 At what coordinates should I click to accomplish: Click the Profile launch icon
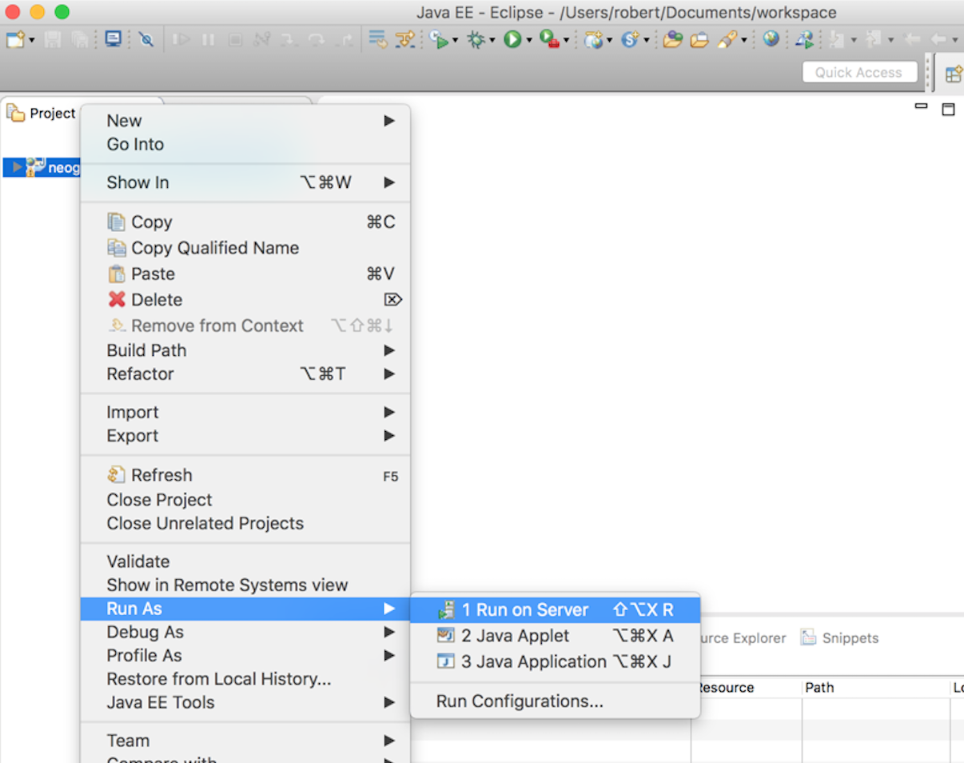tap(439, 39)
